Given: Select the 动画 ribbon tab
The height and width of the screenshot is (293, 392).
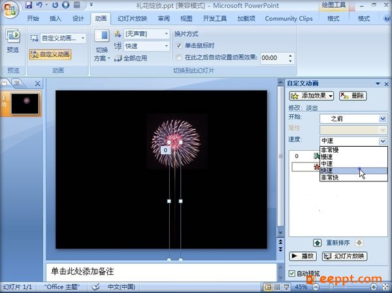Looking at the screenshot, I should tap(101, 18).
